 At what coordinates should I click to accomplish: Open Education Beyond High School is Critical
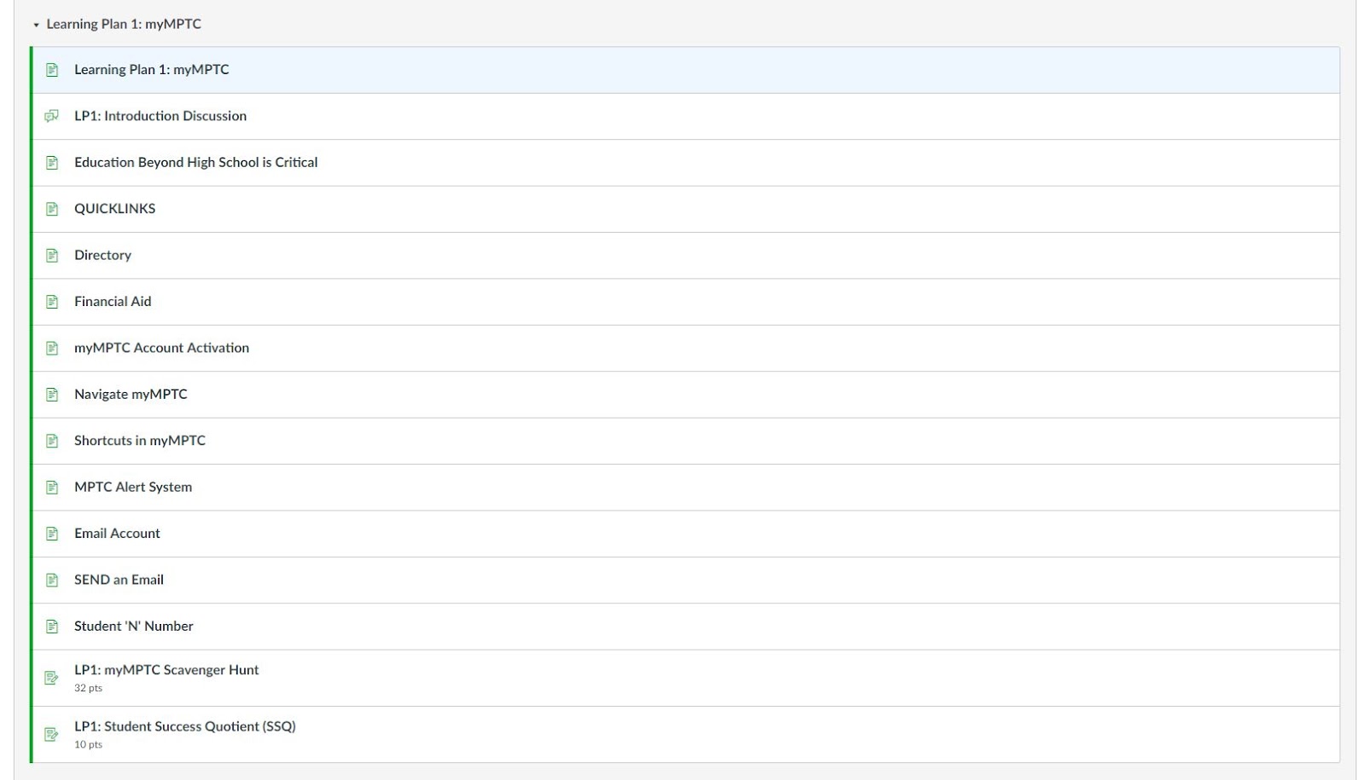coord(195,162)
